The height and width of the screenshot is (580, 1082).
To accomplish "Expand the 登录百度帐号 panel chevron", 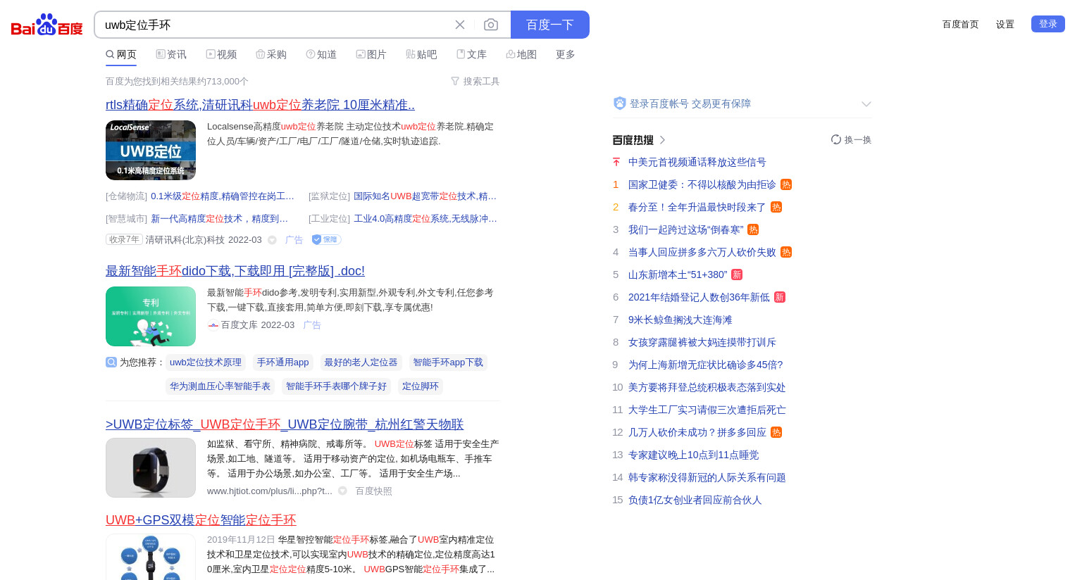I will point(866,104).
